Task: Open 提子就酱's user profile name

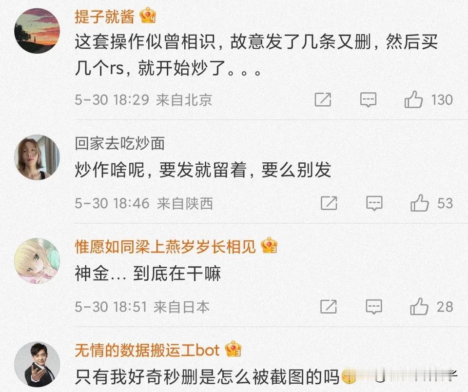Action: (105, 17)
